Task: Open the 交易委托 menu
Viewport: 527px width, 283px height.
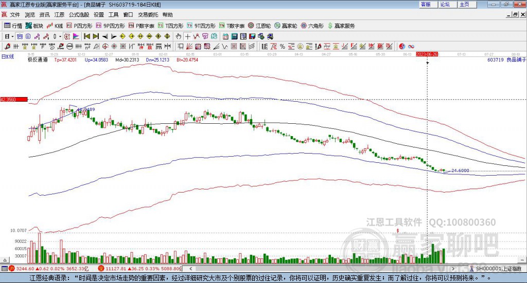Action: click(148, 15)
